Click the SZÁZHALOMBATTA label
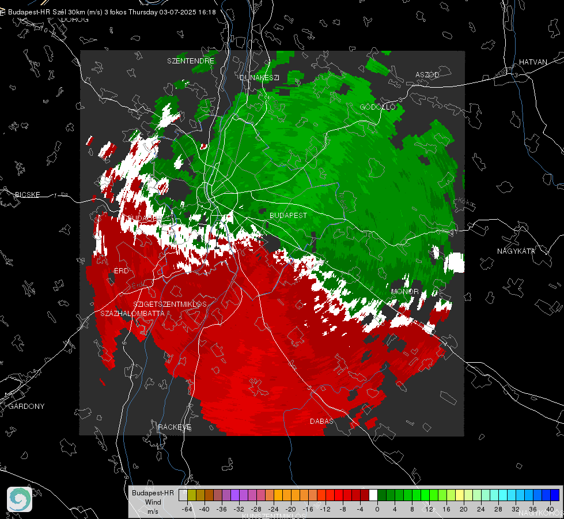564x519 pixels. pos(133,313)
